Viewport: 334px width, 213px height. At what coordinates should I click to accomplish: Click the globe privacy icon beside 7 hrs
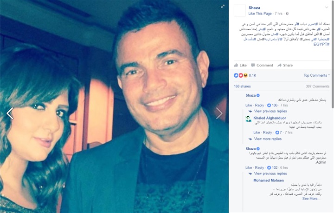(x=287, y=13)
